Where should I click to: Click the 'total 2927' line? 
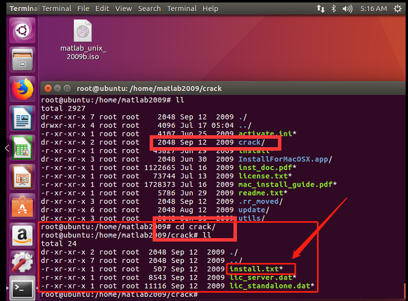(x=63, y=109)
